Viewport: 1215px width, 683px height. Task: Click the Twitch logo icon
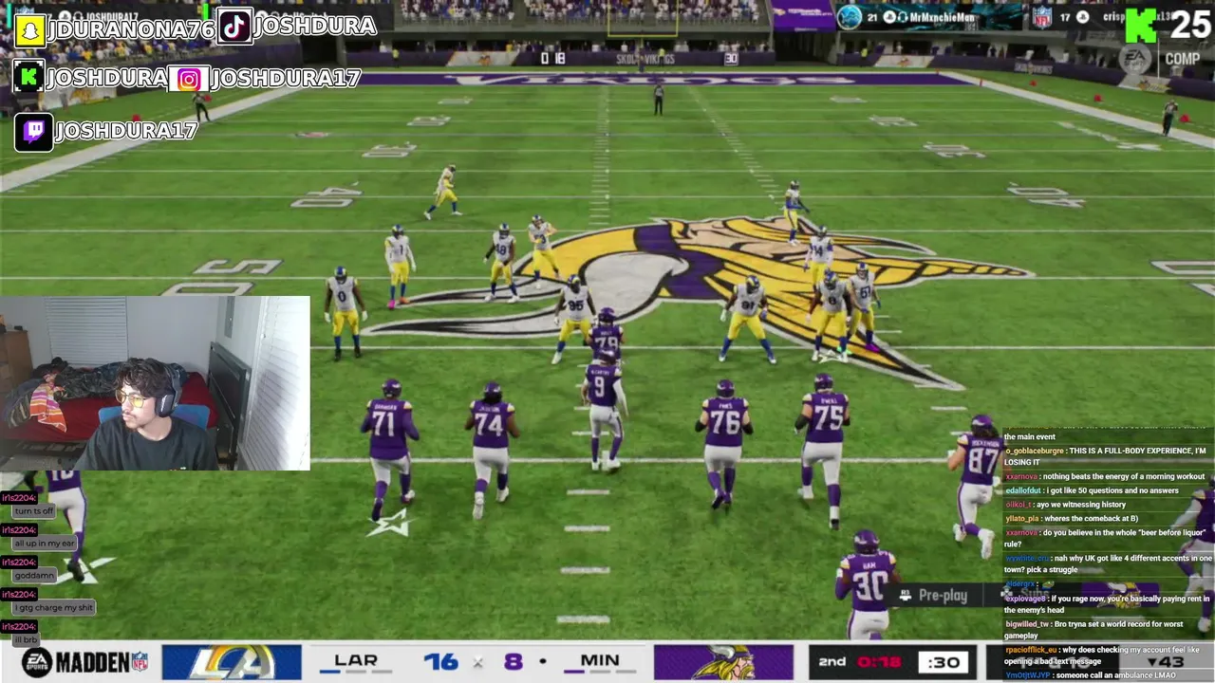33,131
